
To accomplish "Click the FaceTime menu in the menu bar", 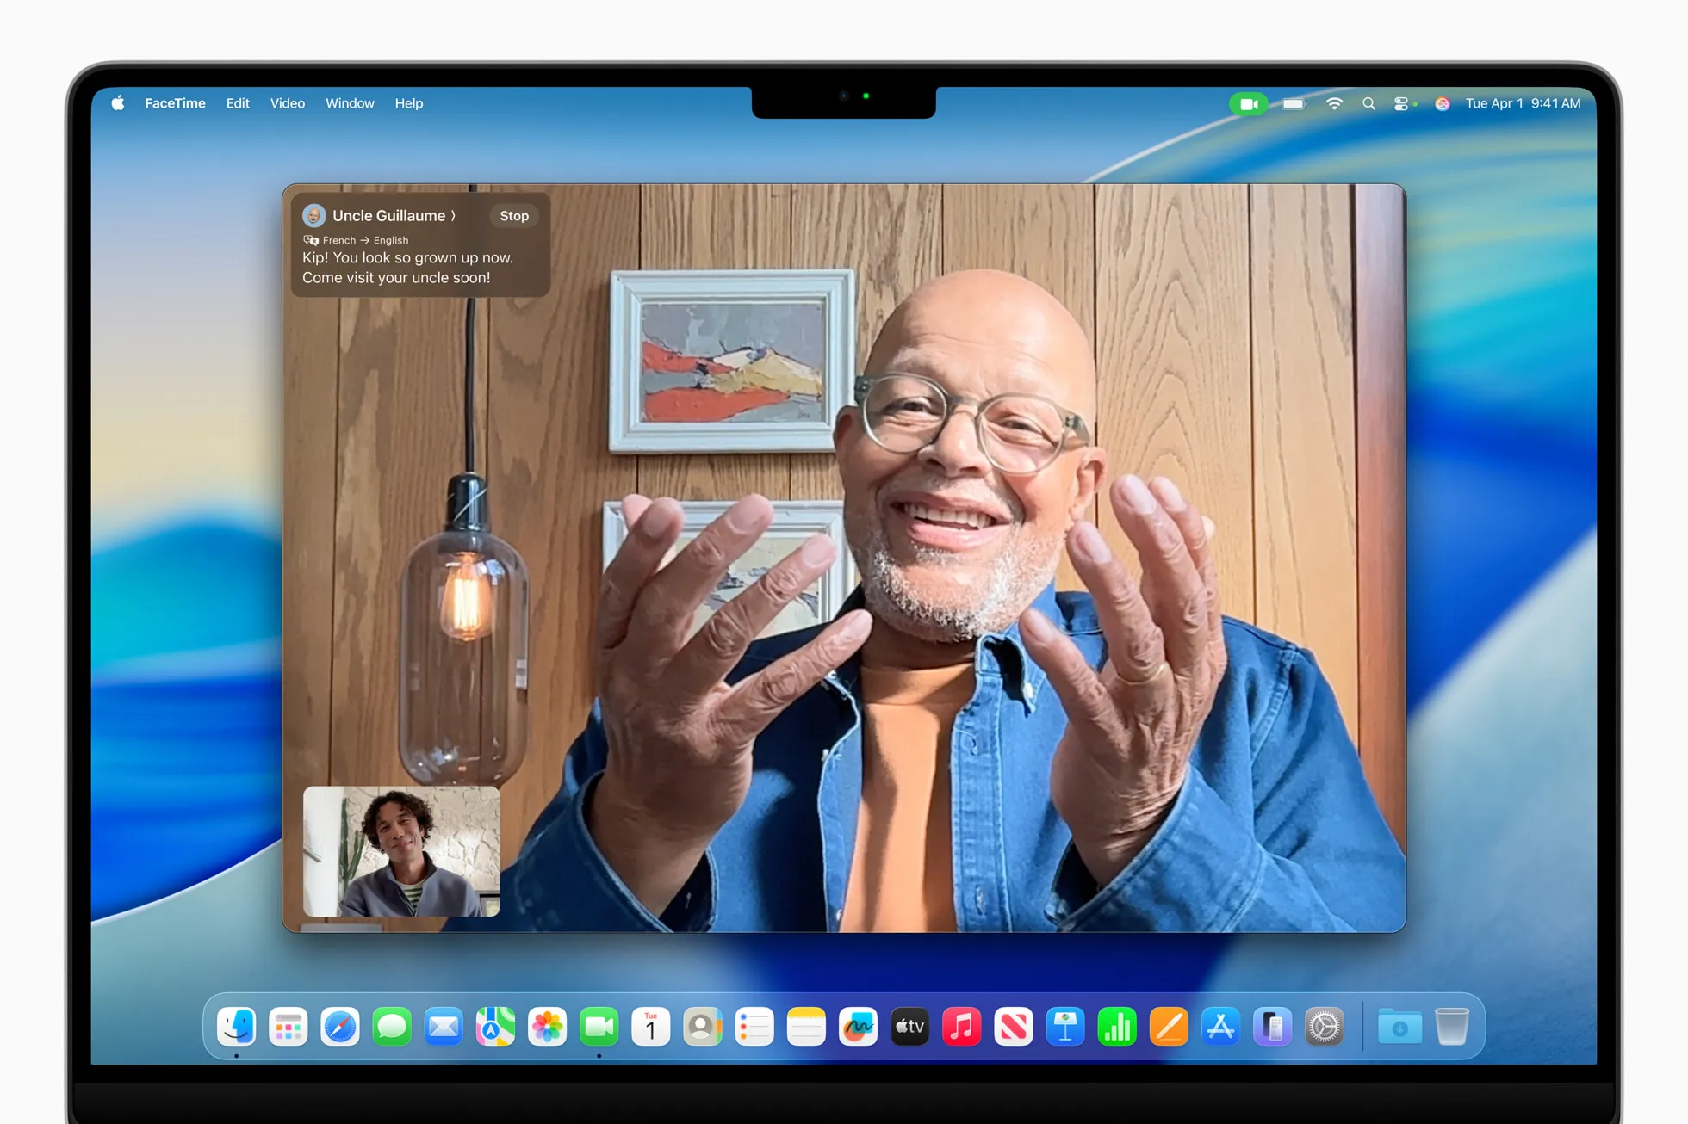I will pos(176,102).
